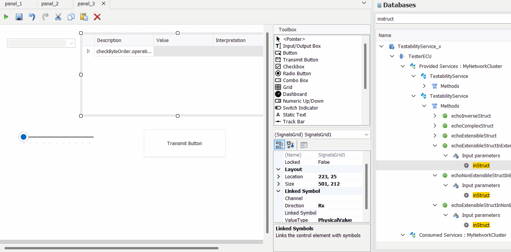This screenshot has height=252, width=511.
Task: Open the Property Pages icon in the property grid
Action: [x=304, y=145]
